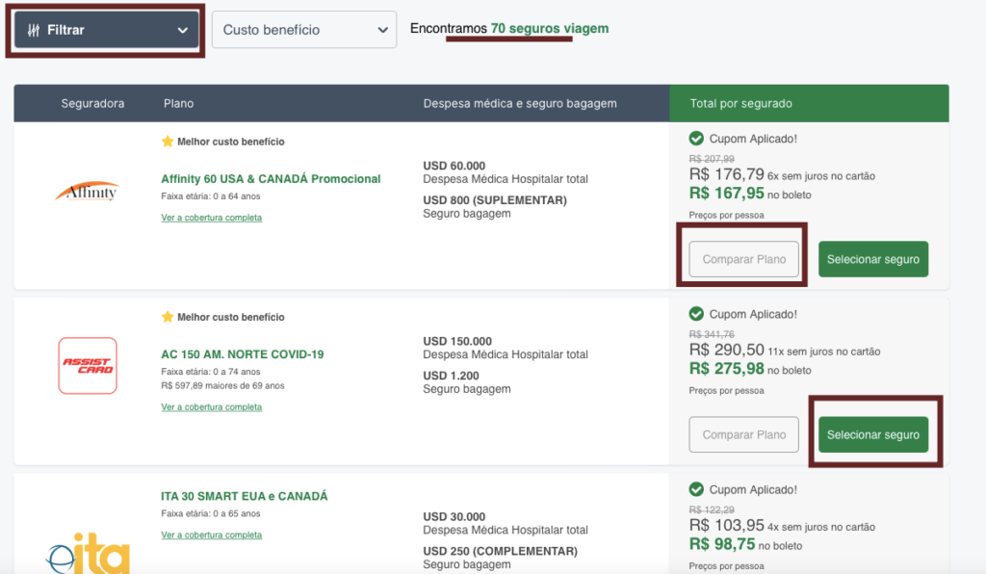Click USD 800 (SUPLEMENTAR) baggage value
The image size is (986, 574).
[495, 200]
